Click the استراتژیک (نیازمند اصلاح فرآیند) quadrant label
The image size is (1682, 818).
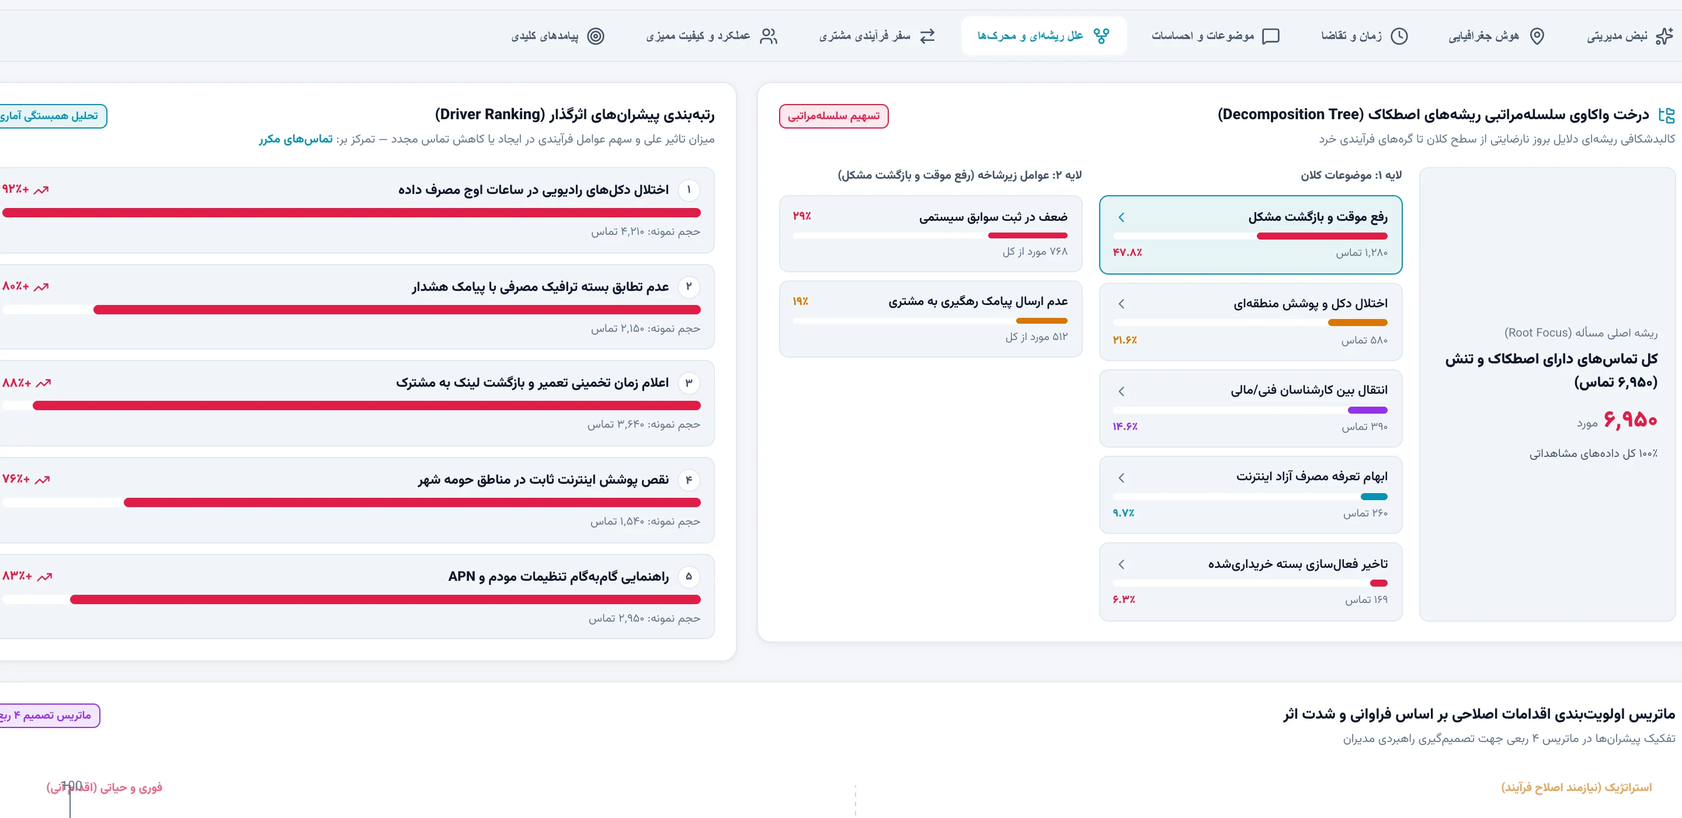(1576, 788)
